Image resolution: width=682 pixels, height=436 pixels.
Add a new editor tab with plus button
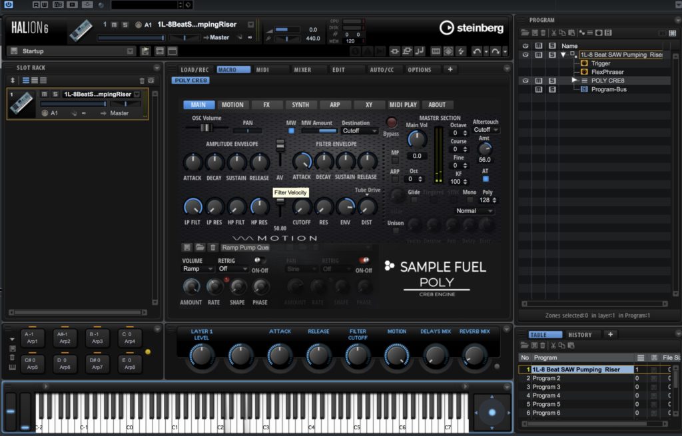(450, 69)
